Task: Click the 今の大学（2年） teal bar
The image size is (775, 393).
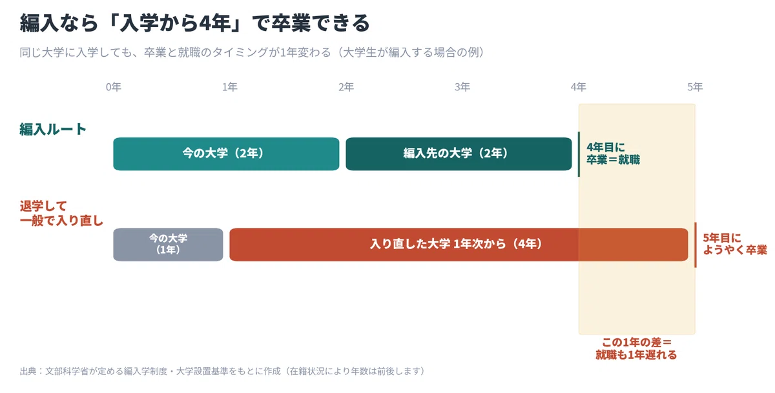Action: pos(226,154)
